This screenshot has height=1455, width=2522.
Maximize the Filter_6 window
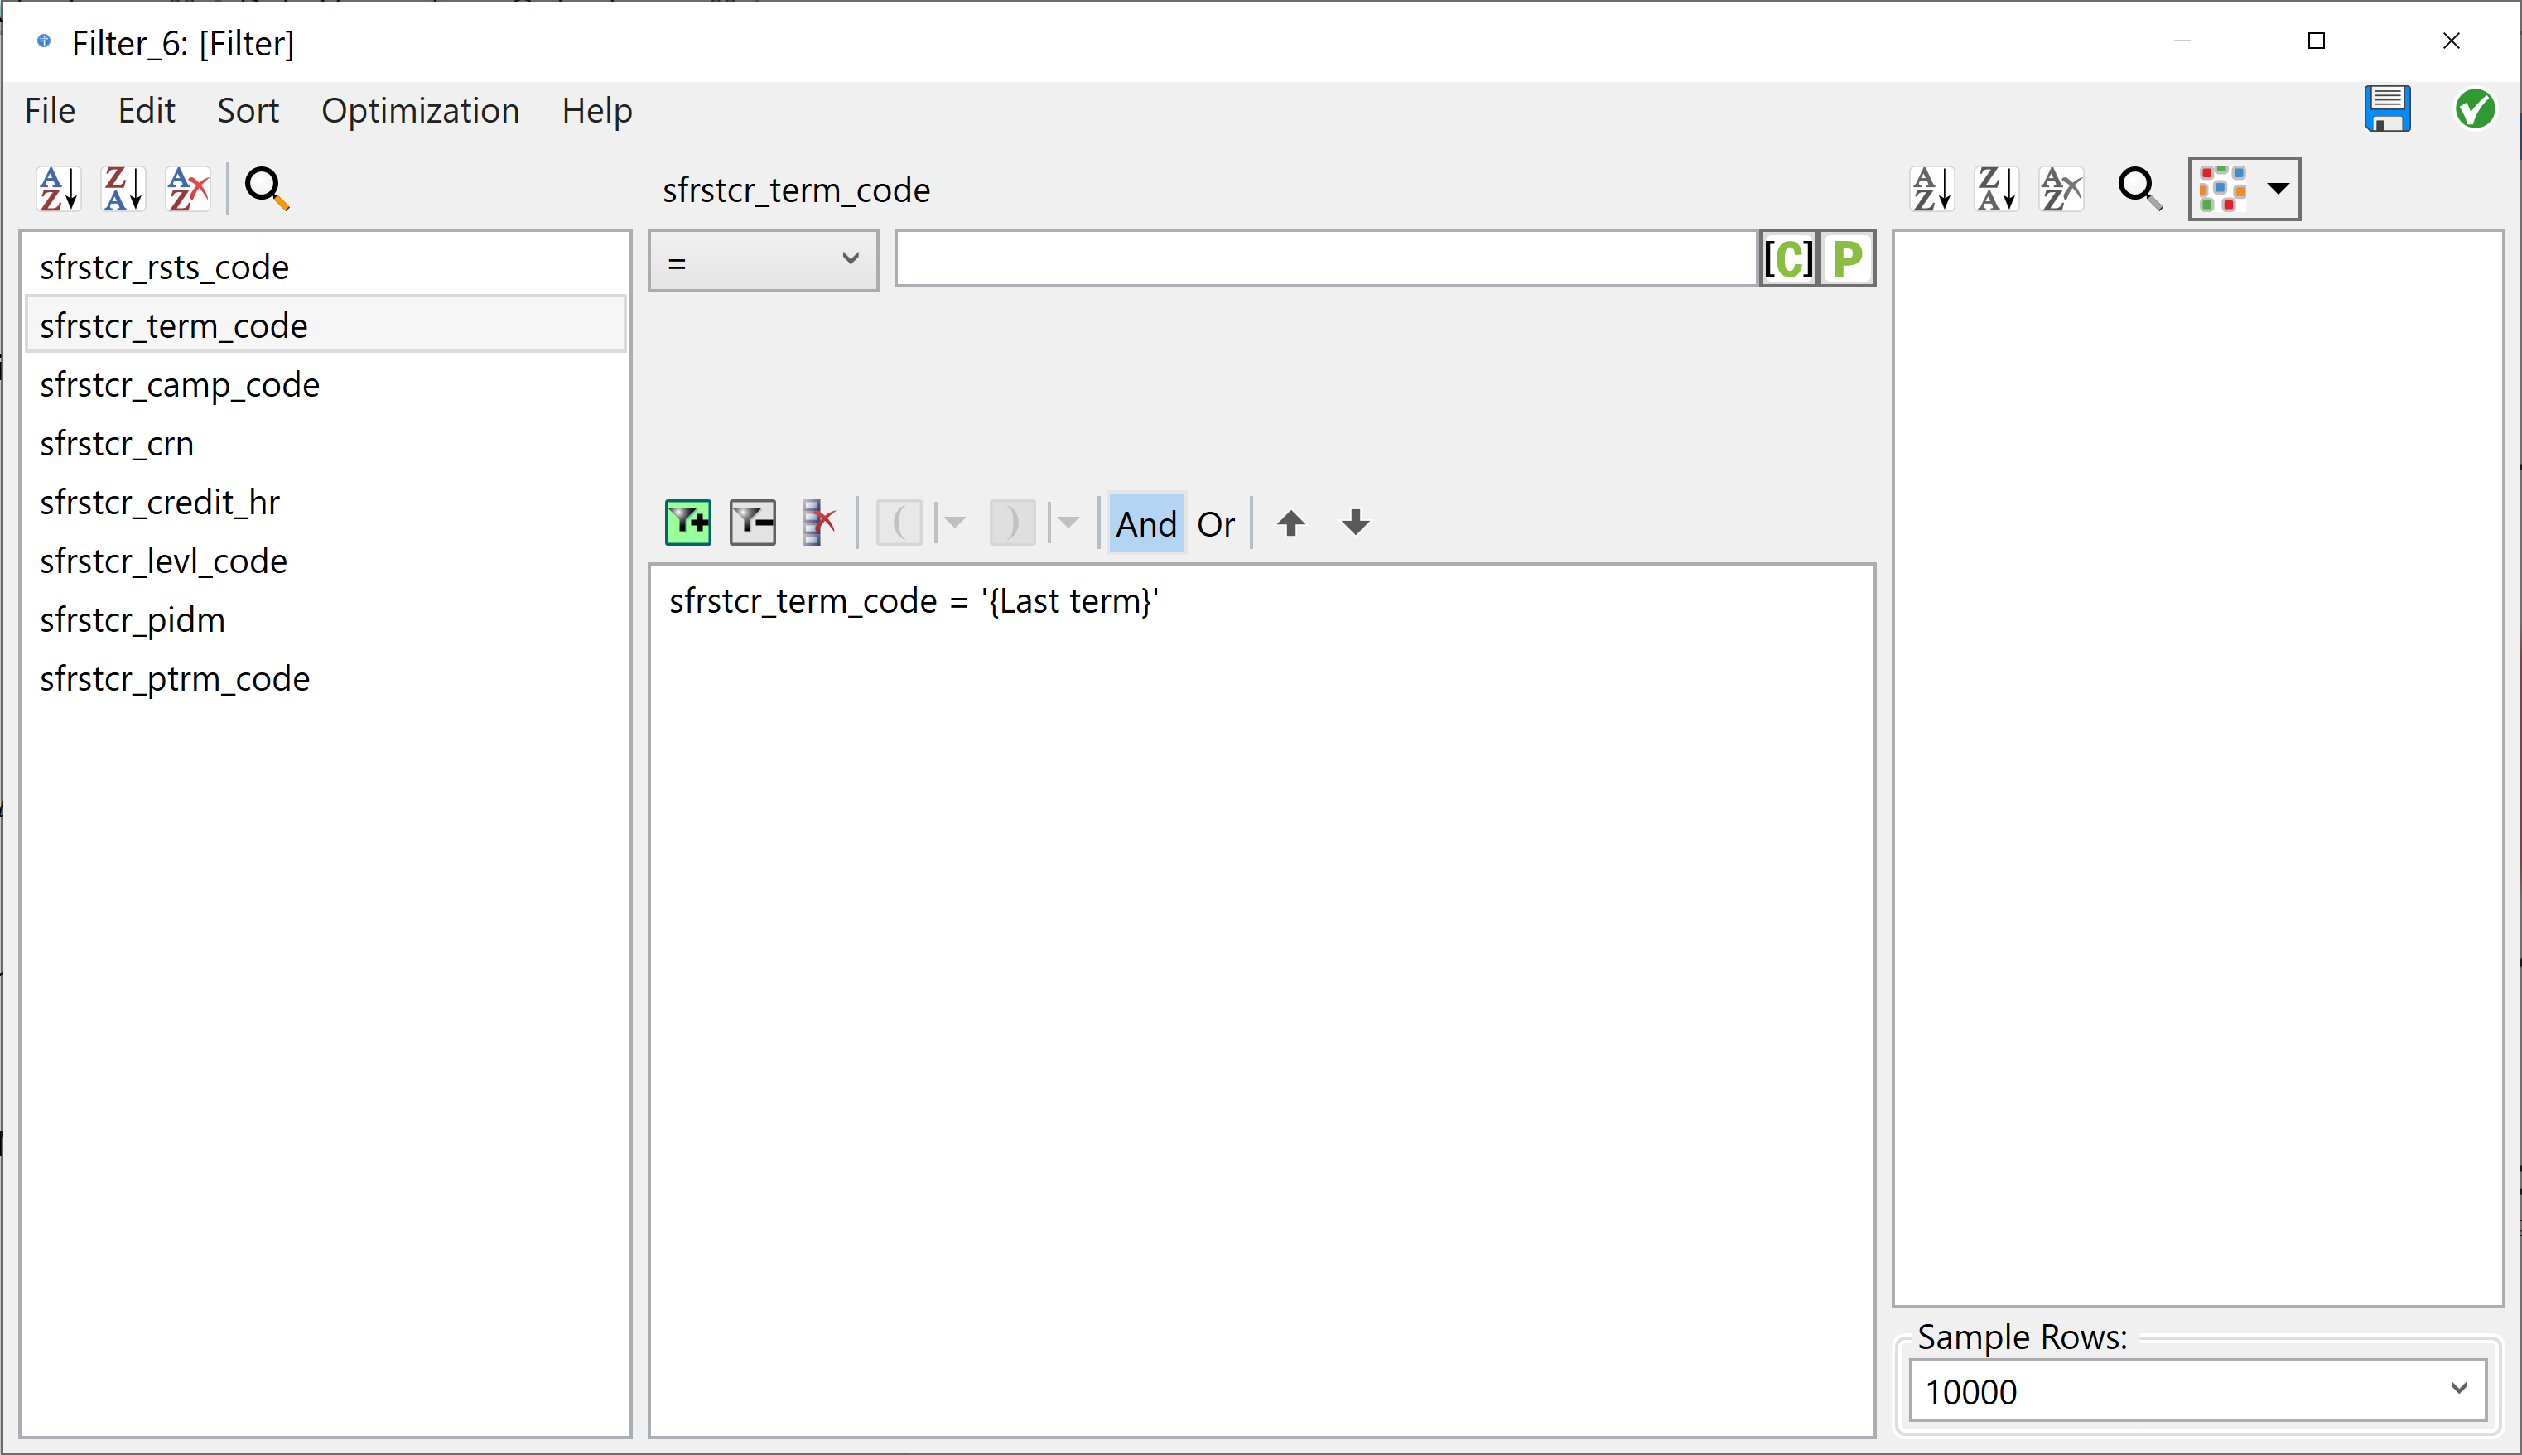point(2316,41)
